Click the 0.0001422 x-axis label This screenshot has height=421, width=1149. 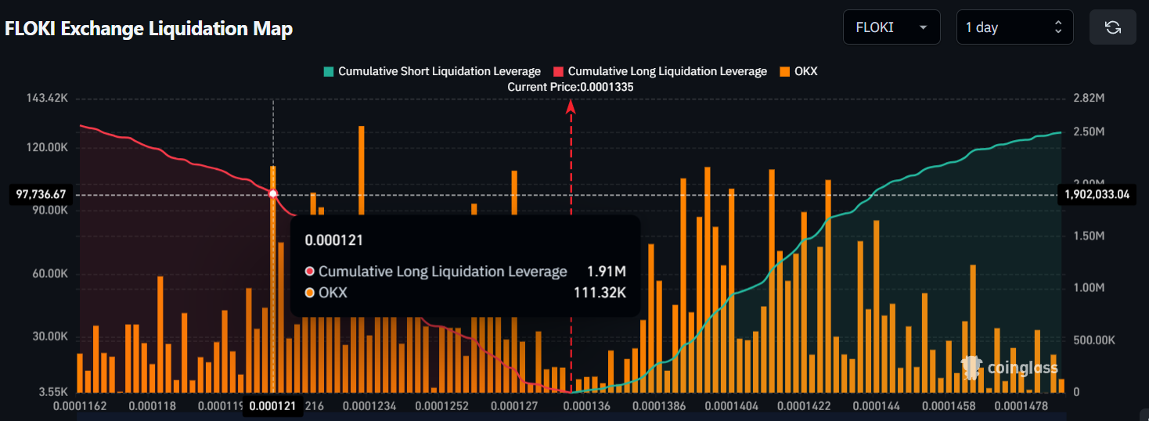tap(804, 406)
